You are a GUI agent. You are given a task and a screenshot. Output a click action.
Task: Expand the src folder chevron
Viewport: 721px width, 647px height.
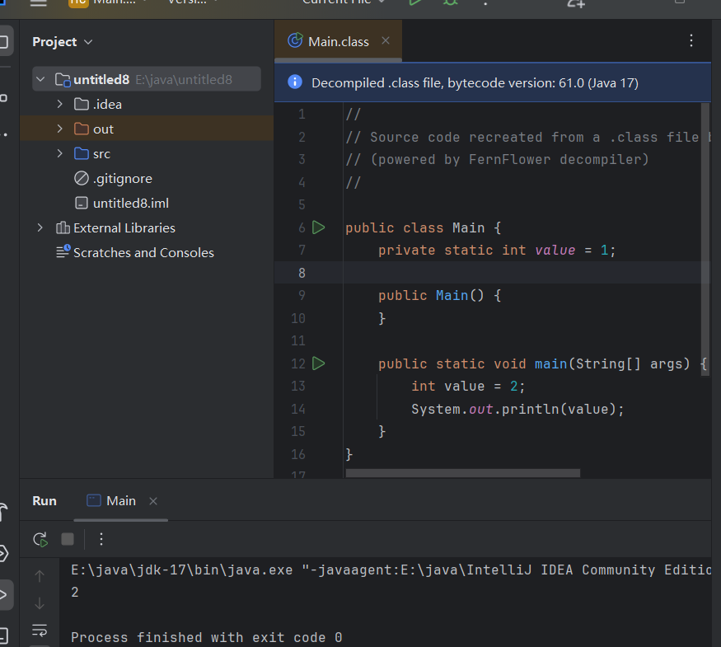(59, 153)
